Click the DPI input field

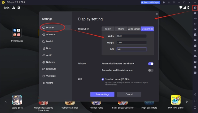pos(131,49)
